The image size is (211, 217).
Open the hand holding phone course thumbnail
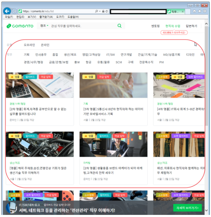click(x=113, y=85)
